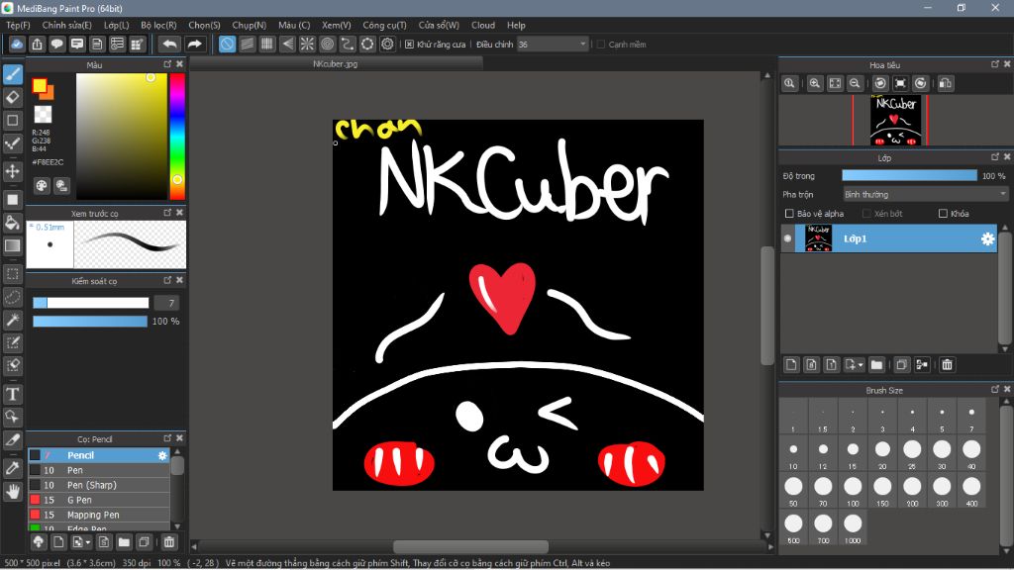Turn off snap with the Snap Off icon
The width and height of the screenshot is (1014, 570).
(x=227, y=44)
